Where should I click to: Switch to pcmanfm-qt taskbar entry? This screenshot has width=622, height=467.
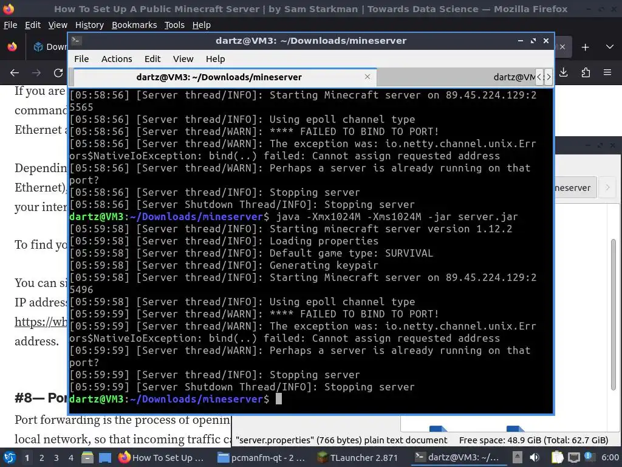click(x=262, y=457)
